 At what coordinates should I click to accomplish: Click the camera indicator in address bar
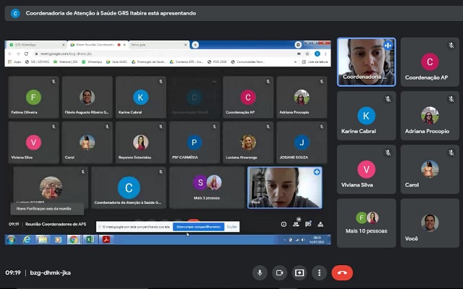[299, 53]
